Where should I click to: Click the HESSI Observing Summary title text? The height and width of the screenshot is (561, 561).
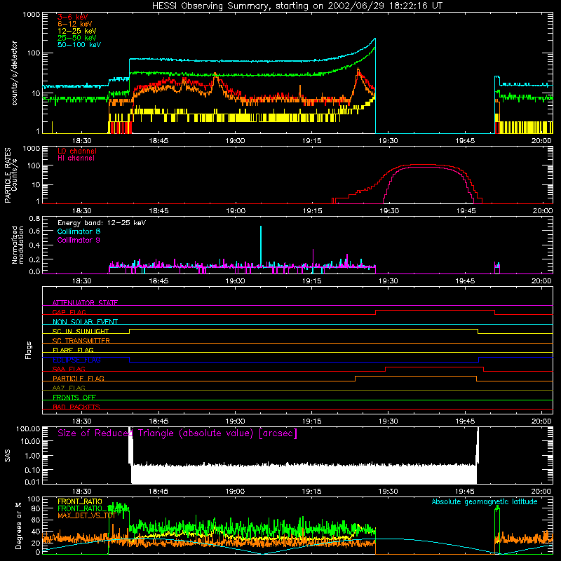297,6
